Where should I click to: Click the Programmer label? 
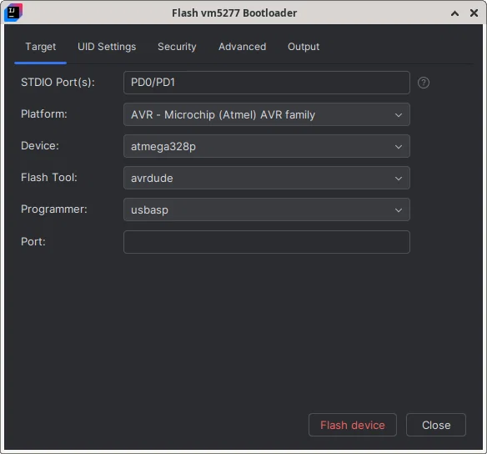(x=54, y=209)
